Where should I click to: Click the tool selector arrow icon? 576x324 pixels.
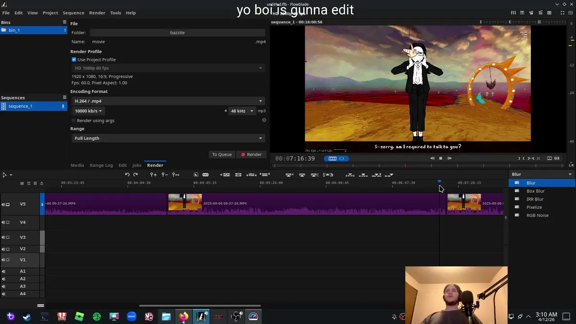pyautogui.click(x=4, y=175)
